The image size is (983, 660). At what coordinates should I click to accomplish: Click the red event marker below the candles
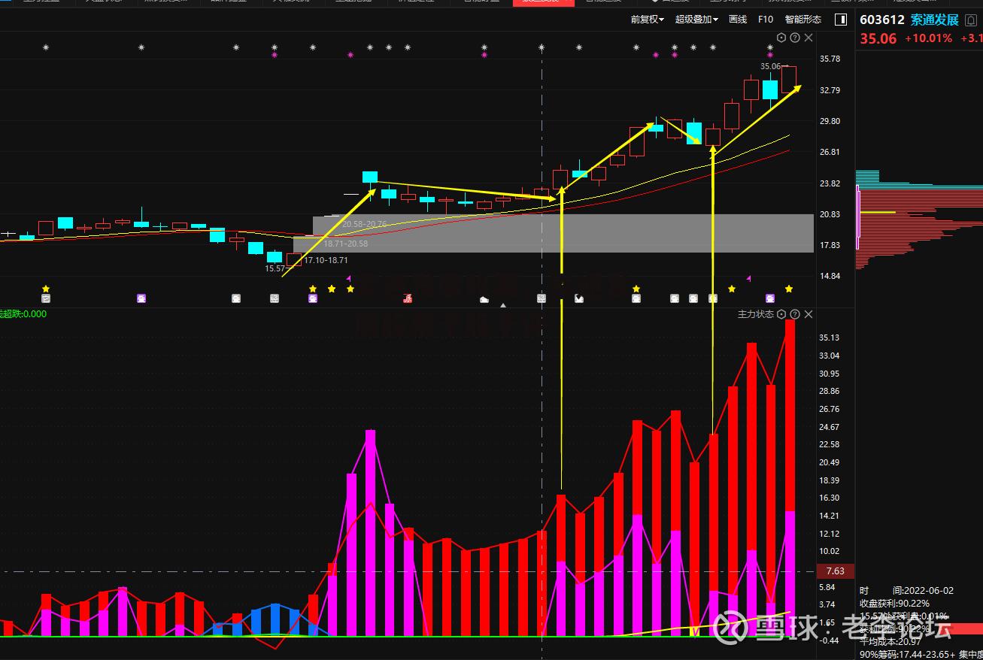coord(408,298)
